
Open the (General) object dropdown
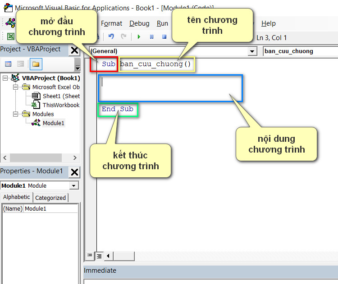(x=251, y=51)
